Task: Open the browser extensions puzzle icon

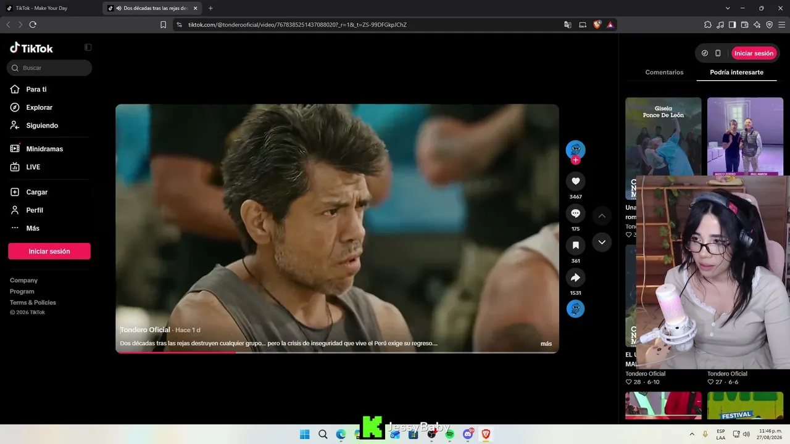Action: [707, 25]
